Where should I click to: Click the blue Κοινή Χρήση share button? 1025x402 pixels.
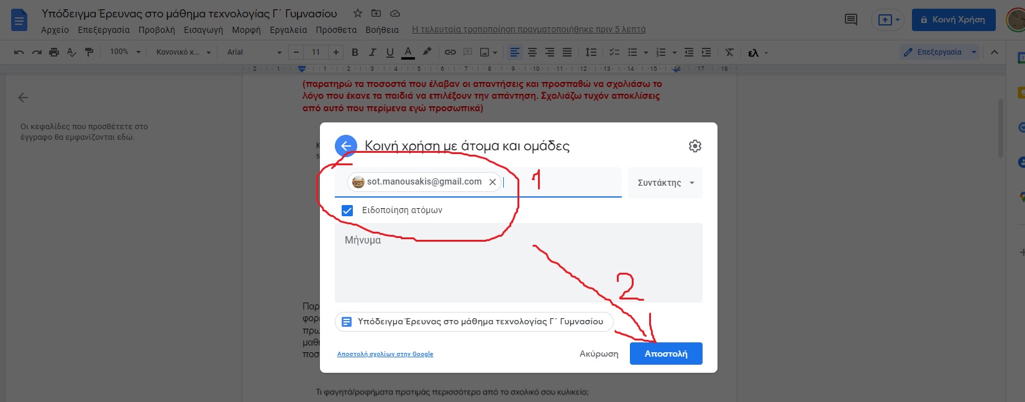click(x=954, y=20)
